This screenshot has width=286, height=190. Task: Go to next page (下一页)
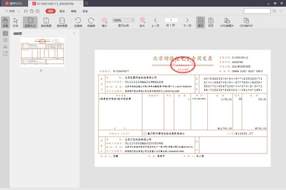187,22
